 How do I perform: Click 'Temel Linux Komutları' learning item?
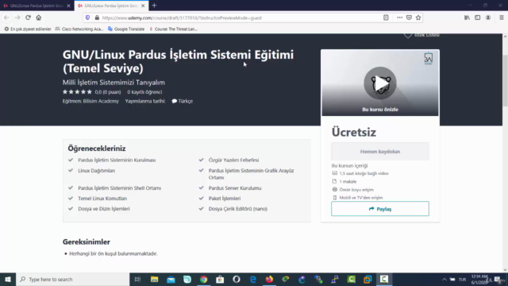point(102,199)
